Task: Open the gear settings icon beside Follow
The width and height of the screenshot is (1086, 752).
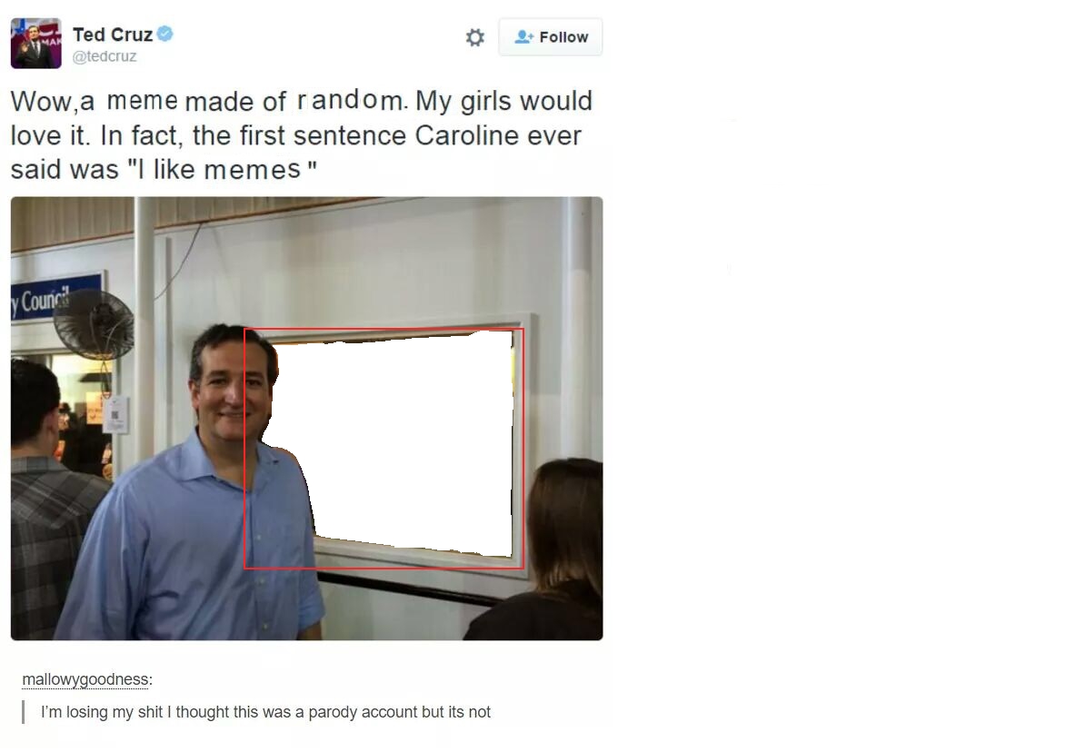Action: click(474, 37)
